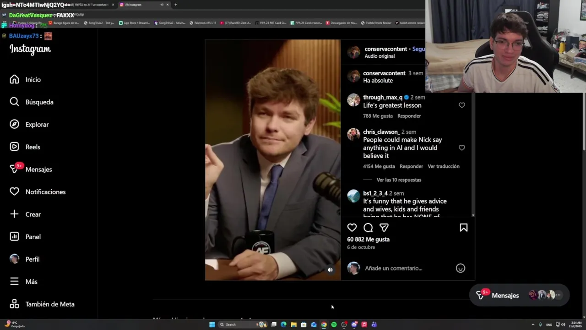Click Ver traducción on chris_clawson_ comment
This screenshot has height=330, width=586.
coord(444,166)
